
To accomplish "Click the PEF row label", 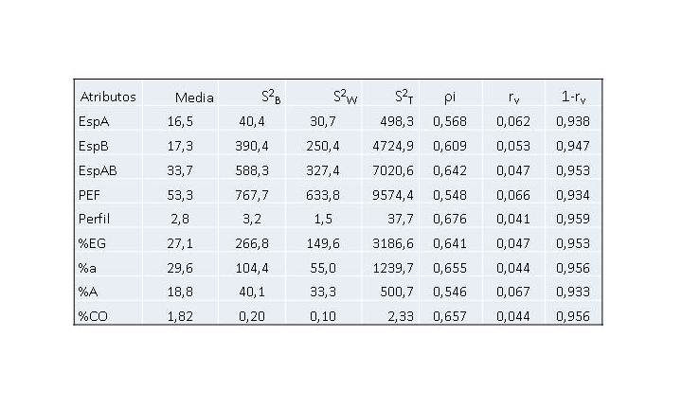I will pos(91,195).
